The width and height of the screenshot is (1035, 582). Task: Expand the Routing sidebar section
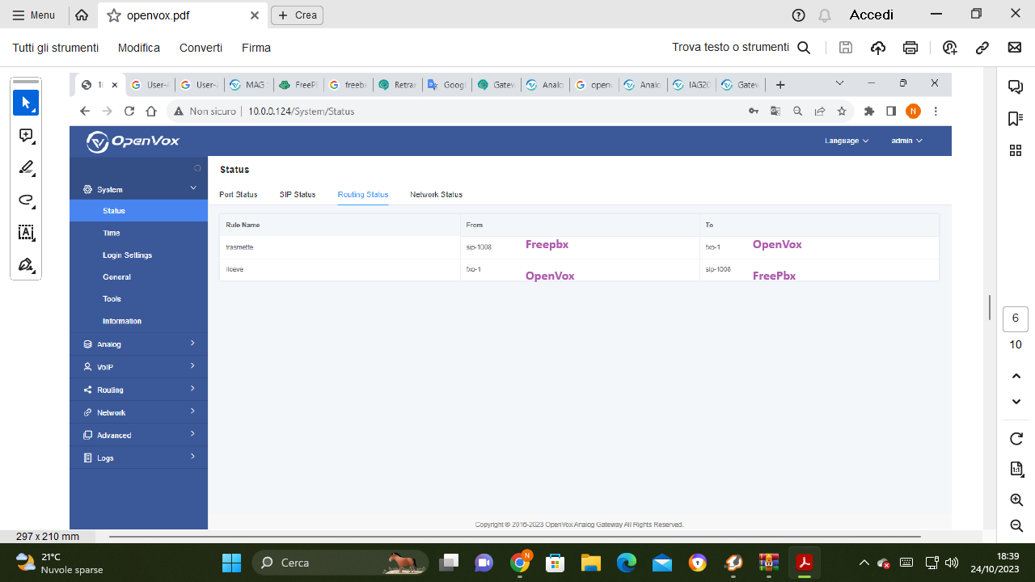139,390
